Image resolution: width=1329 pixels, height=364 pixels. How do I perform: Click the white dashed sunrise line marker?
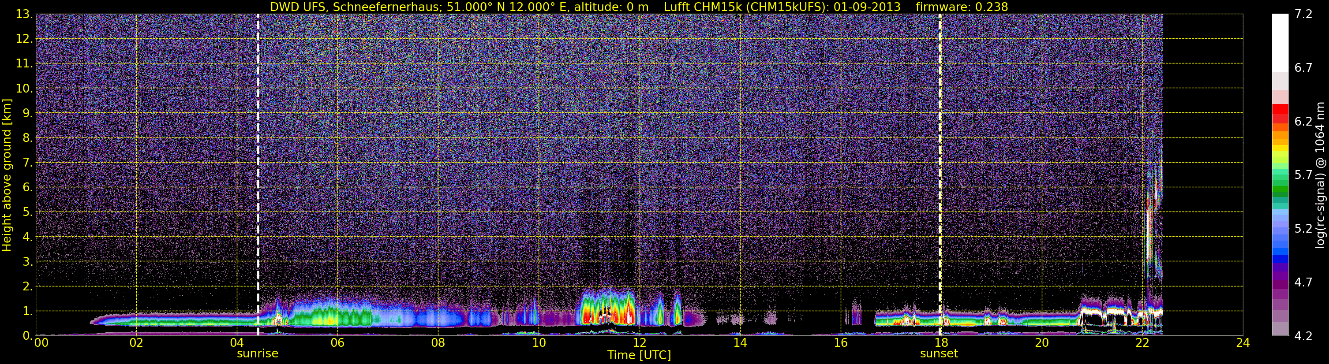click(x=258, y=175)
